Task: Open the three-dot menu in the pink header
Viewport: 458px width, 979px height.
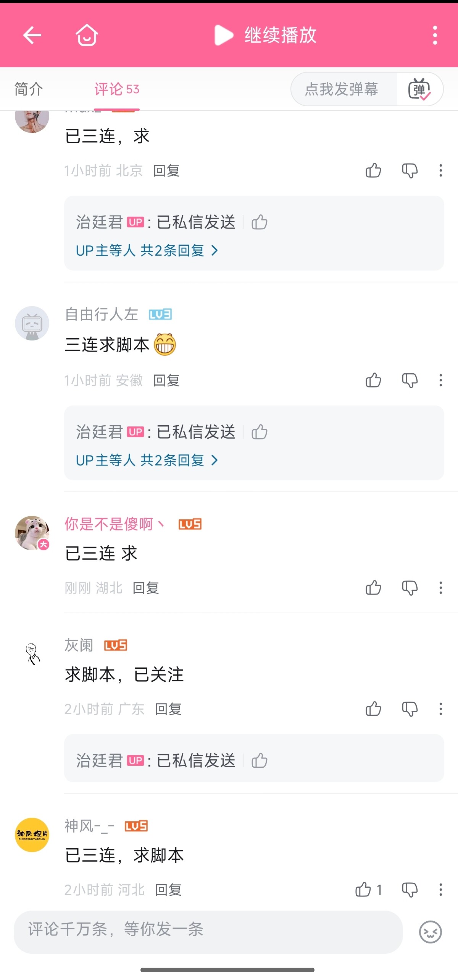Action: [435, 36]
